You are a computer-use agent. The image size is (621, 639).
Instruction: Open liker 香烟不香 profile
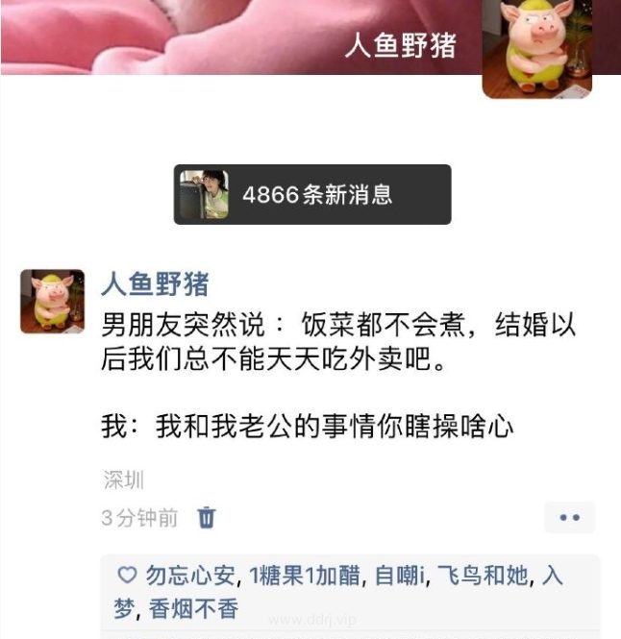click(x=193, y=609)
